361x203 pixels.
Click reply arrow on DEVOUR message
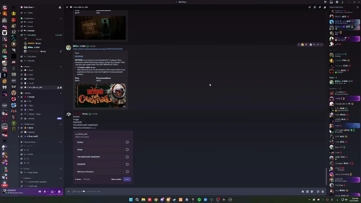point(314,45)
